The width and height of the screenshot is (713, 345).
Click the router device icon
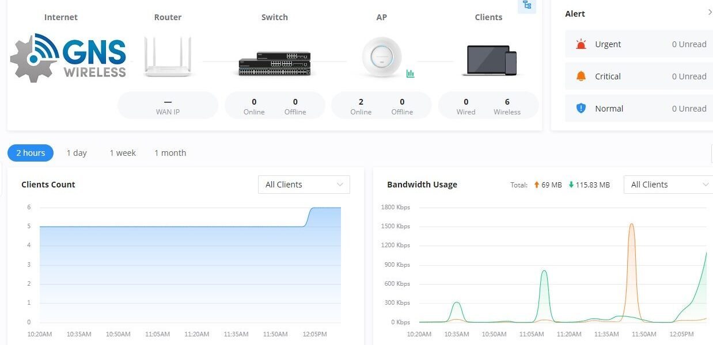coord(168,56)
